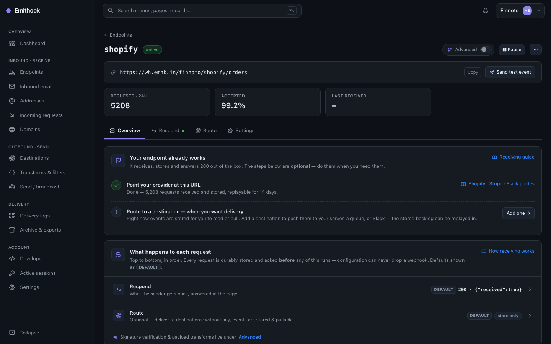Open How receiving works link
The height and width of the screenshot is (344, 551).
click(508, 251)
